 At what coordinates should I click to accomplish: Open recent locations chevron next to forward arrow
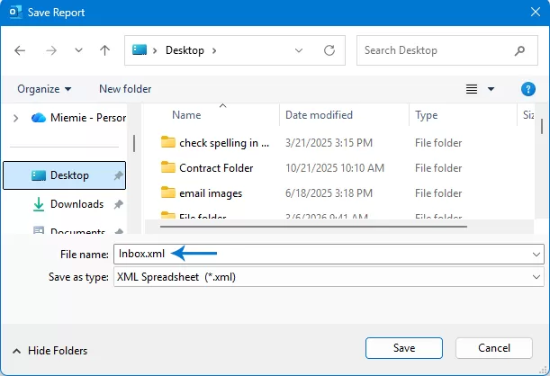pyautogui.click(x=78, y=50)
